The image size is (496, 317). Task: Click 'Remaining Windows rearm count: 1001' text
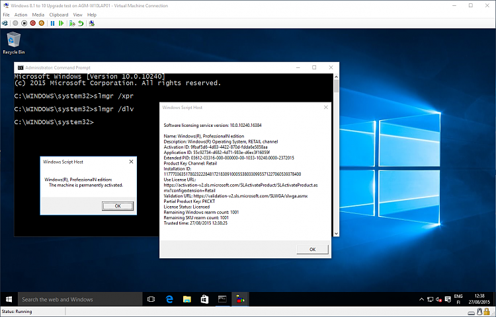pyautogui.click(x=201, y=212)
